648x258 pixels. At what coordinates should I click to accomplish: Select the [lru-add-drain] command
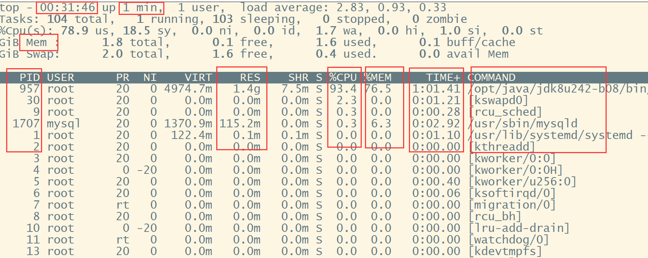[519, 228]
